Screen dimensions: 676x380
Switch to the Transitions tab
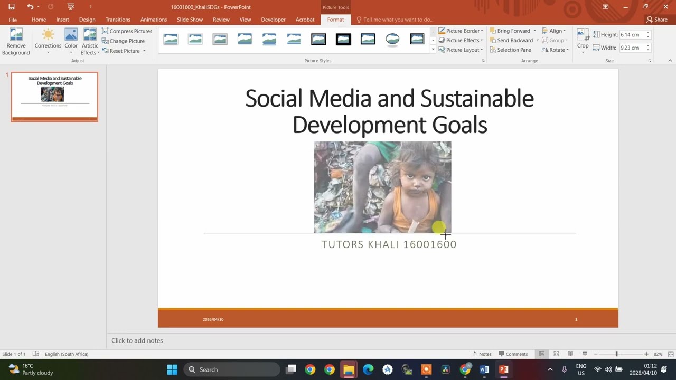(118, 20)
